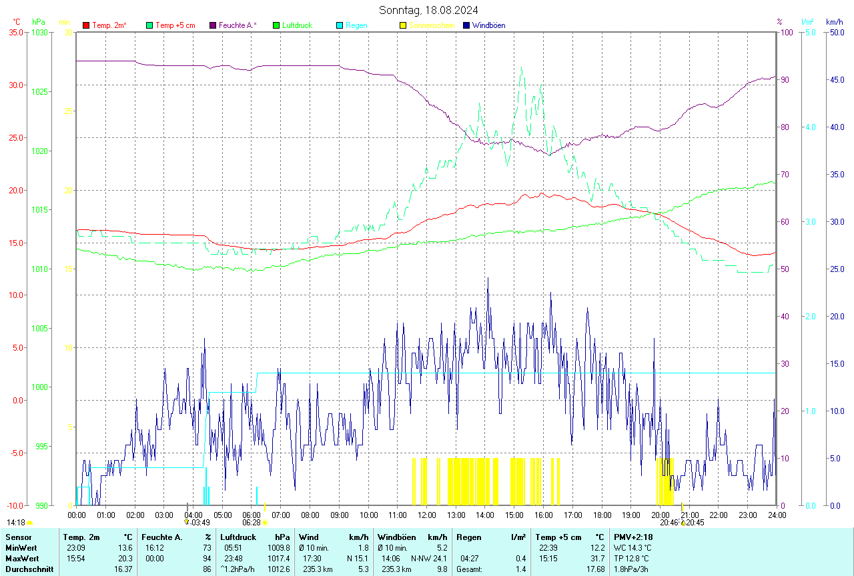Select the bright green Luftdruck legend square

[276, 25]
